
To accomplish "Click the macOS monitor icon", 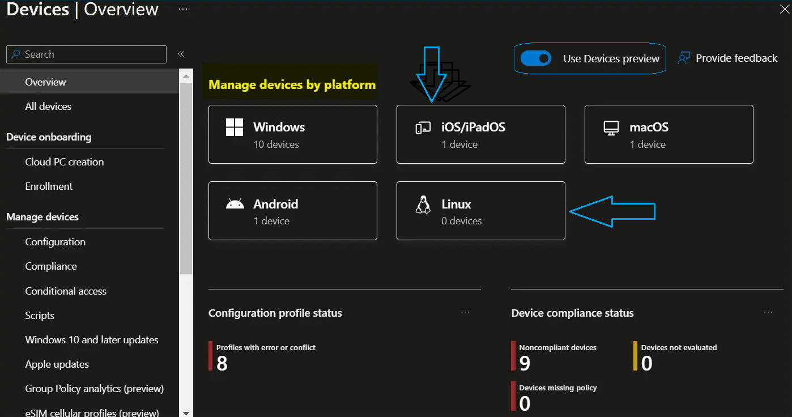I will (x=611, y=127).
